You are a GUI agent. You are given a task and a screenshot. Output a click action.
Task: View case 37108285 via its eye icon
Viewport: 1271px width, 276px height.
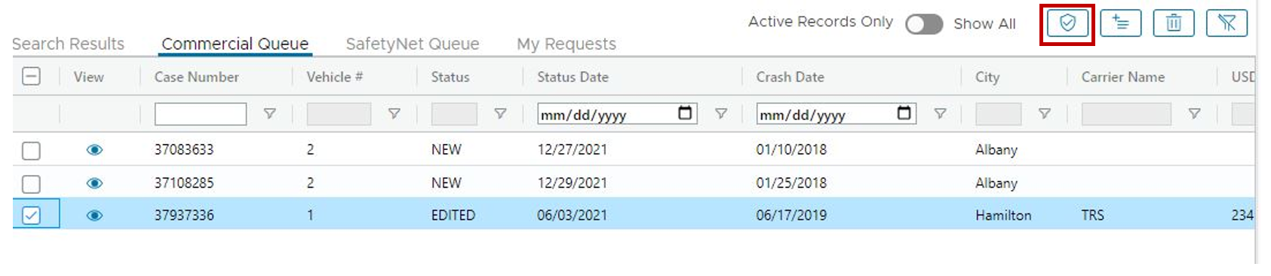click(x=94, y=182)
